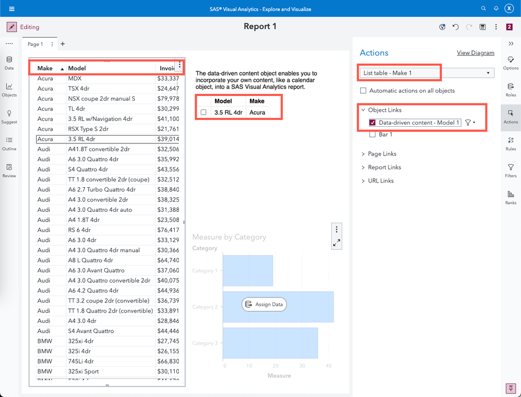
Task: Open the Roles pane
Action: click(511, 90)
